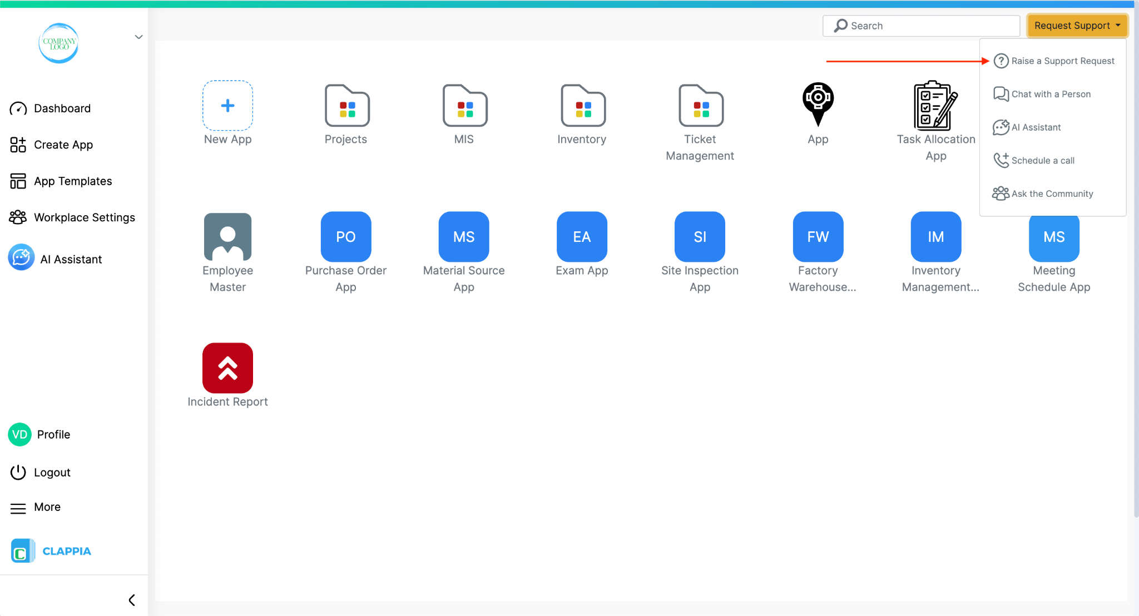Viewport: 1139px width, 616px height.
Task: Open the Purchase Order App tile
Action: (345, 237)
